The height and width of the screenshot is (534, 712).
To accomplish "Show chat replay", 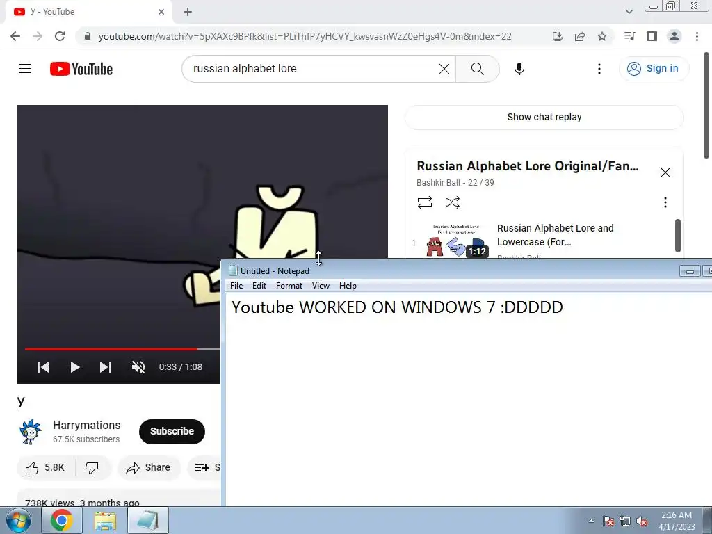I will click(x=544, y=117).
